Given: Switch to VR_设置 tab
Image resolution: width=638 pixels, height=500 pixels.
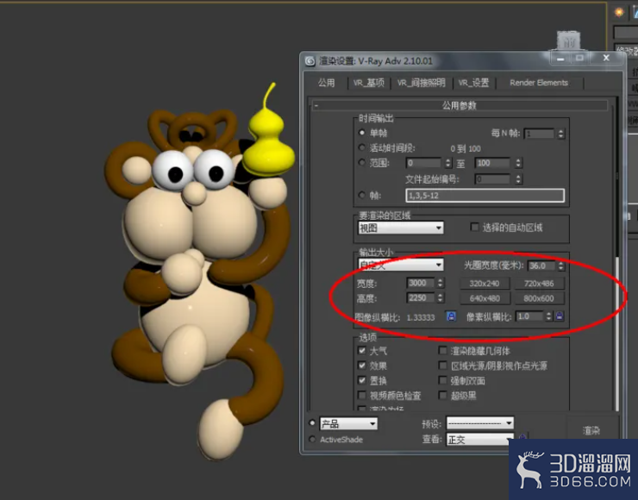Looking at the screenshot, I should click(473, 83).
